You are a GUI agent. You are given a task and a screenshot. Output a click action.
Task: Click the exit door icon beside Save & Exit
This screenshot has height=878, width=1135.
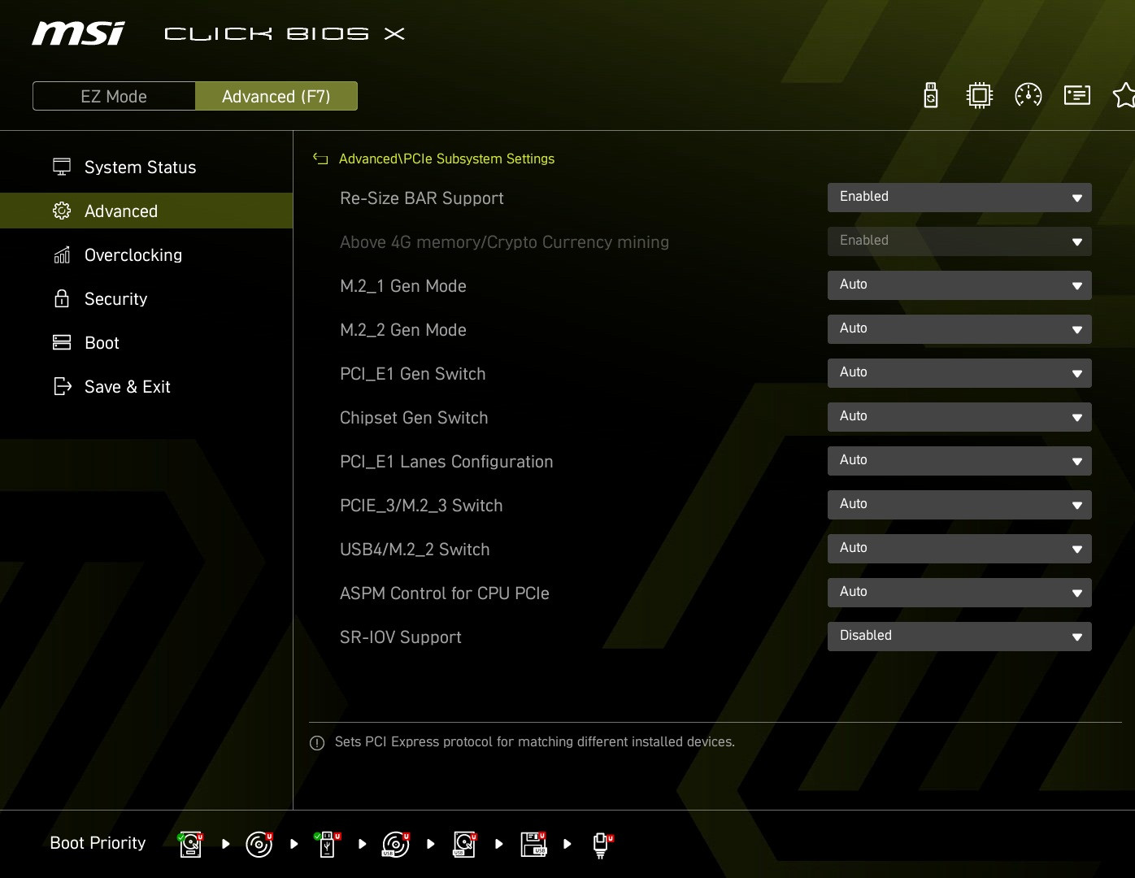[x=63, y=386]
